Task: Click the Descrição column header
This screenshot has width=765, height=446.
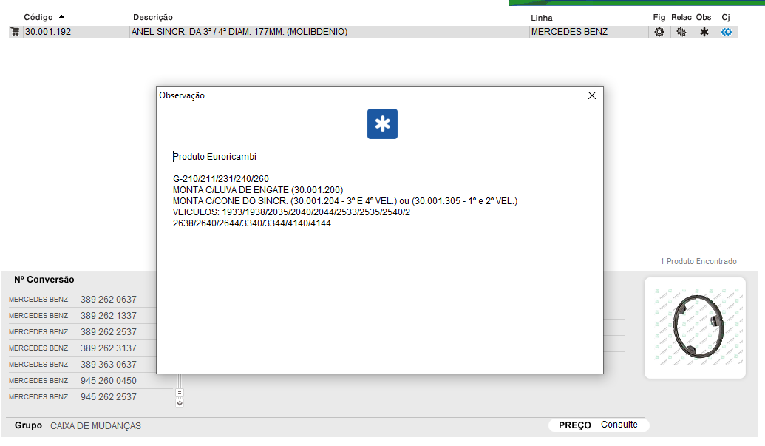Action: [153, 17]
